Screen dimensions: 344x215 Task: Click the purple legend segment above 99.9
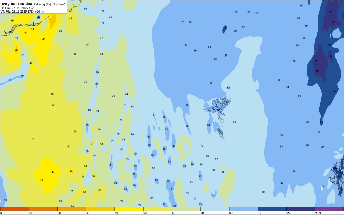pos(329,209)
